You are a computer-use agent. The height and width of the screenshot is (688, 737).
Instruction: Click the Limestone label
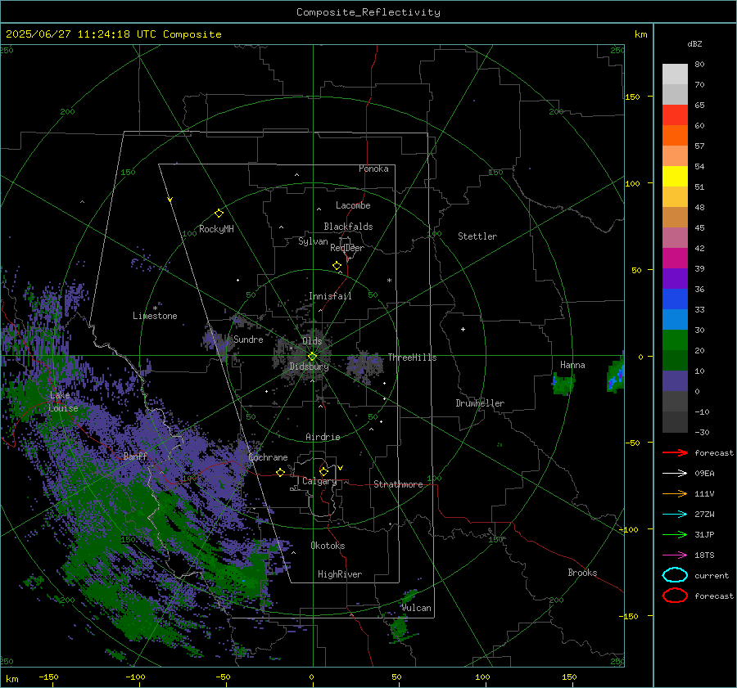pos(155,316)
